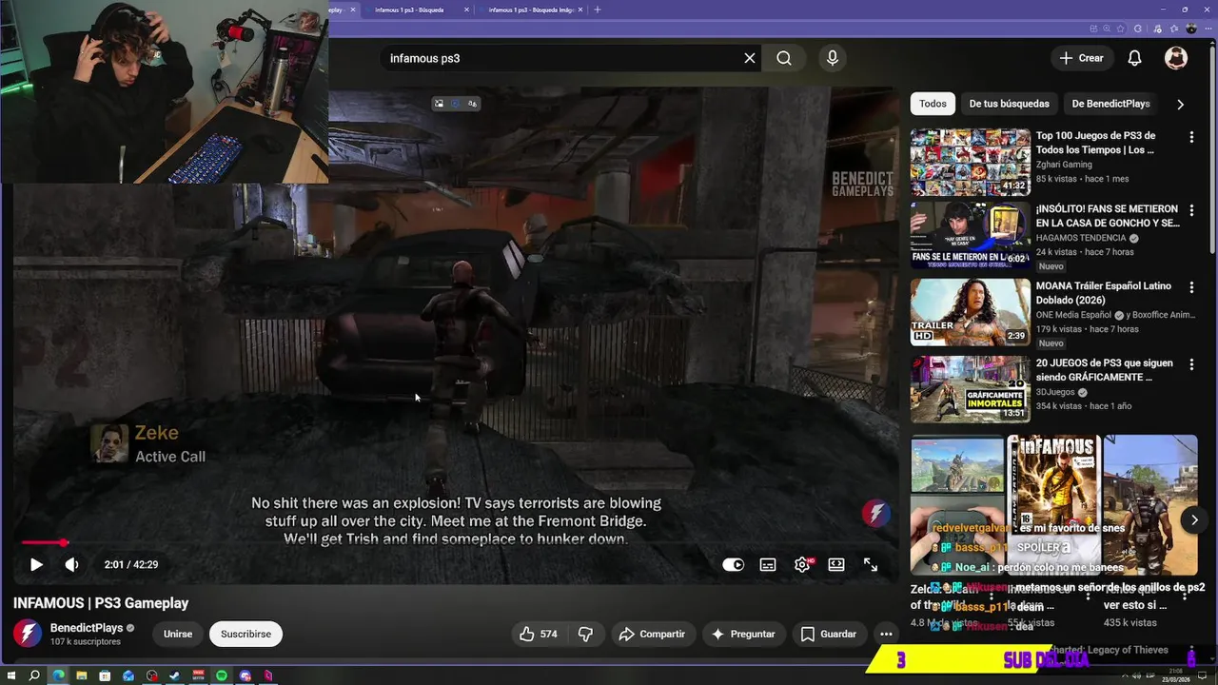The width and height of the screenshot is (1218, 685).
Task: Select the 'De BenedictPlays' chip
Action: click(x=1110, y=104)
